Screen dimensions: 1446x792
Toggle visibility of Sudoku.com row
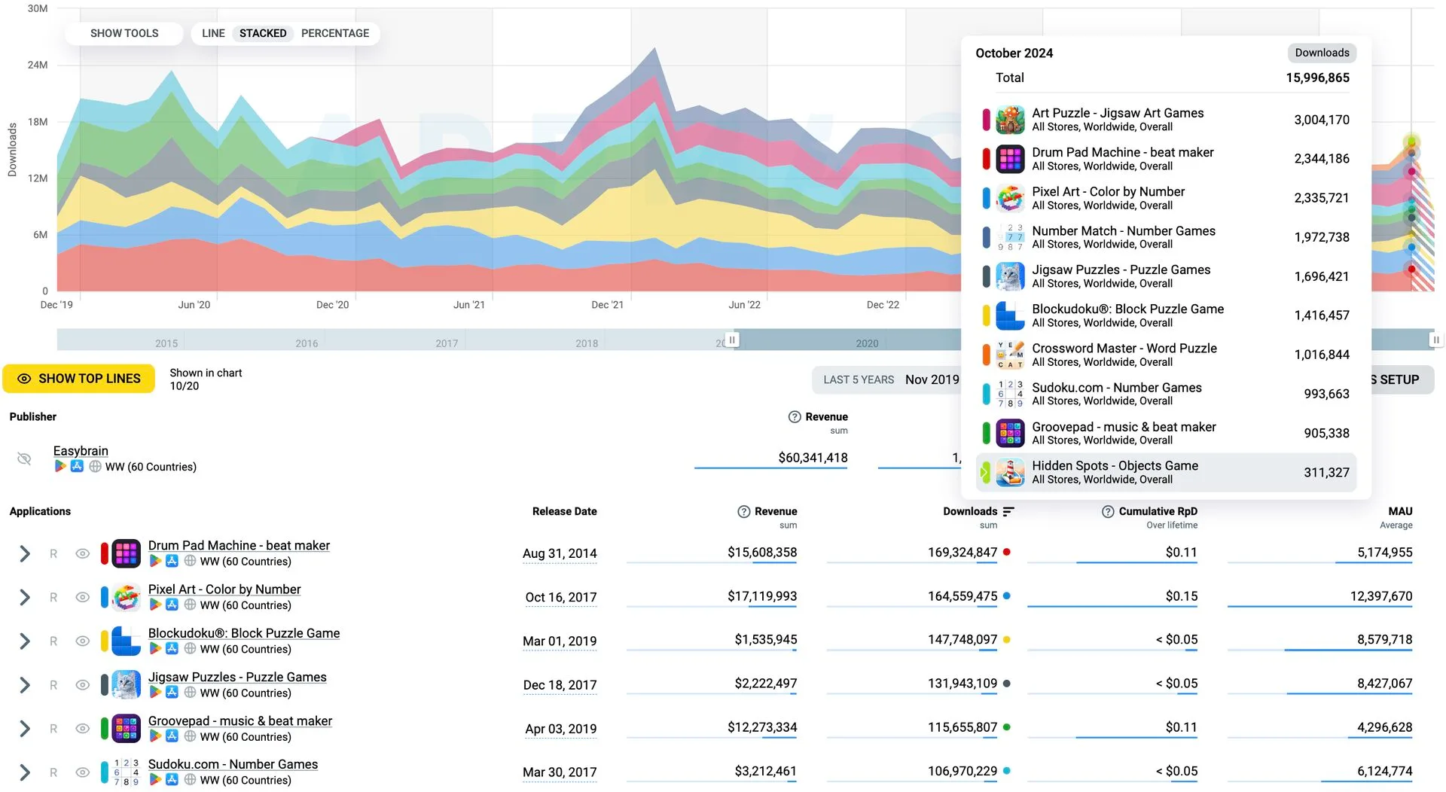click(x=82, y=772)
